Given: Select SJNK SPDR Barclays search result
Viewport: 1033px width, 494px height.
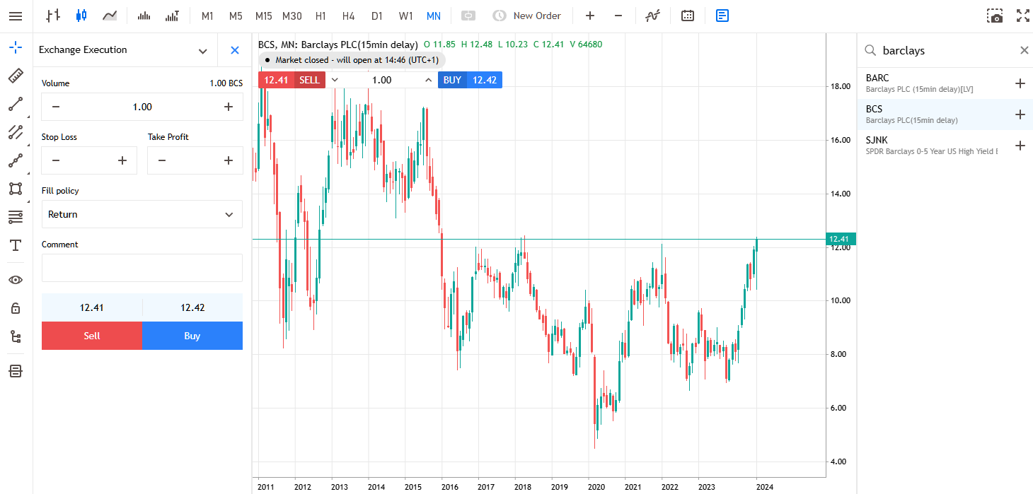Looking at the screenshot, I should coord(945,146).
